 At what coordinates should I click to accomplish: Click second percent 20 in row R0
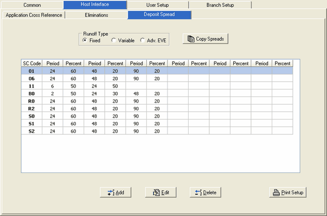[x=115, y=101]
